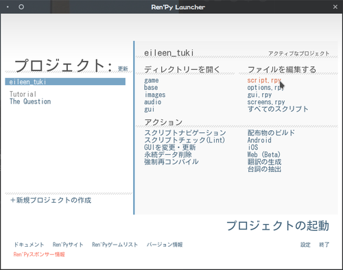
Task: Click 強制再コンパイル
Action: (x=171, y=162)
